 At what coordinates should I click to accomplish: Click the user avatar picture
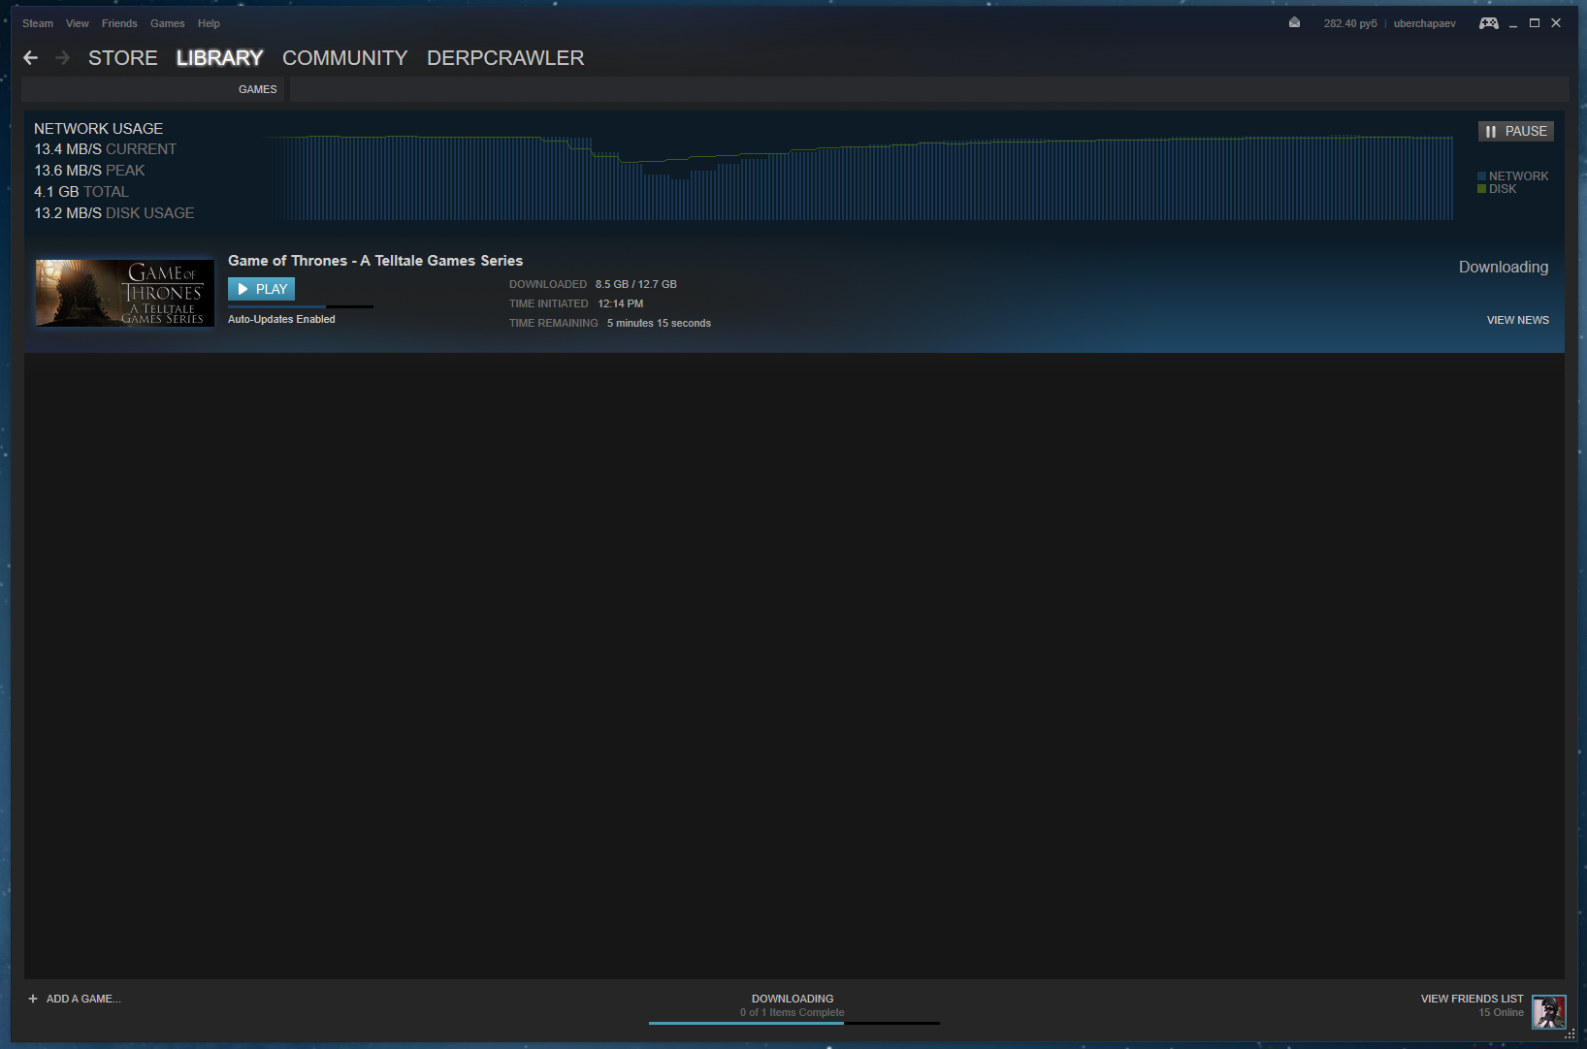click(x=1548, y=1011)
